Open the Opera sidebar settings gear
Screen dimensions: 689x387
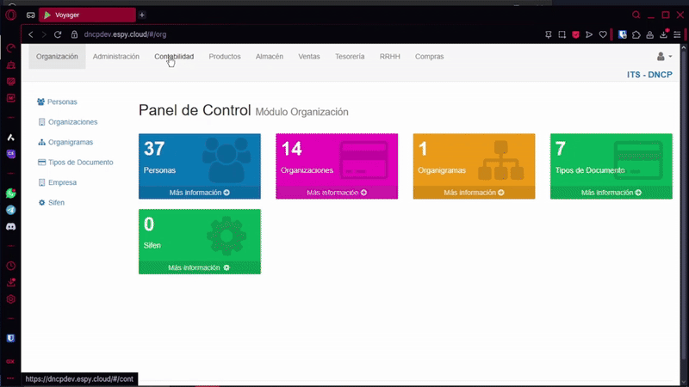click(x=11, y=299)
